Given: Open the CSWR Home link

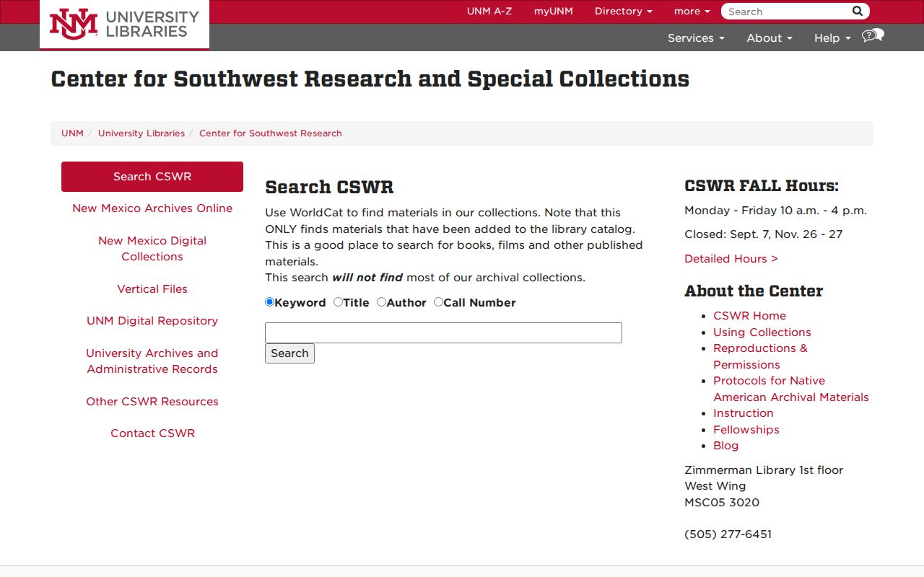Looking at the screenshot, I should pos(749,316).
